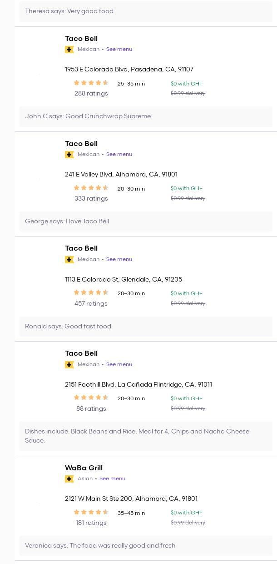The width and height of the screenshot is (277, 564).
Task: Click the star rating above 457 ratings
Action: tap(91, 292)
